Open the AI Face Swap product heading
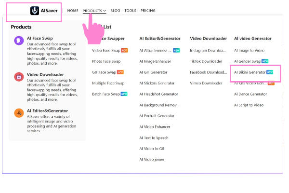The height and width of the screenshot is (193, 289). tap(40, 38)
